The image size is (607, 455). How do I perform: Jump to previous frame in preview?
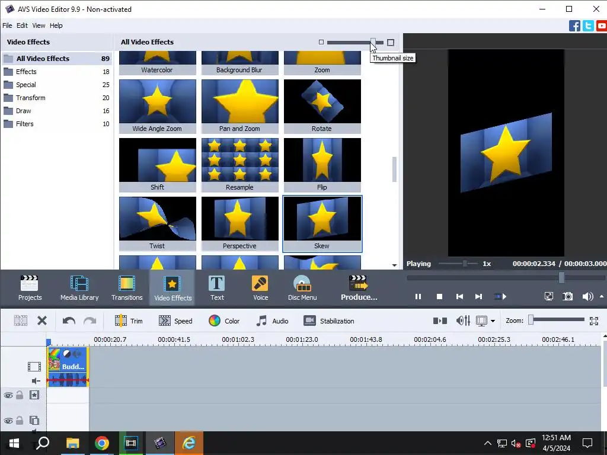tap(459, 297)
